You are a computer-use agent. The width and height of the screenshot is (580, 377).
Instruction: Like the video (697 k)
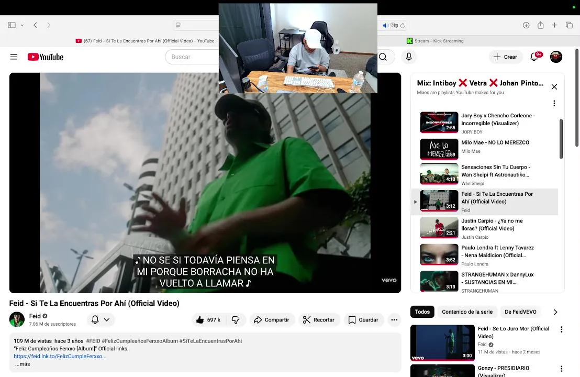coord(209,319)
